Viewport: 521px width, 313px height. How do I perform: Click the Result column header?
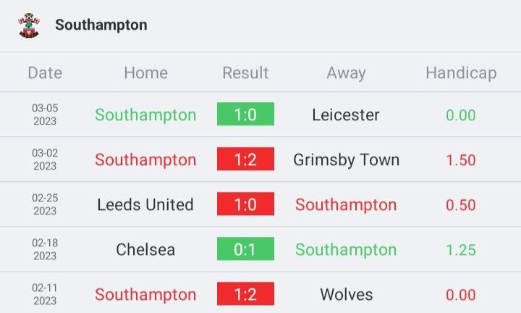[245, 72]
